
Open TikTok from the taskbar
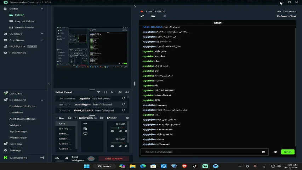(195, 166)
